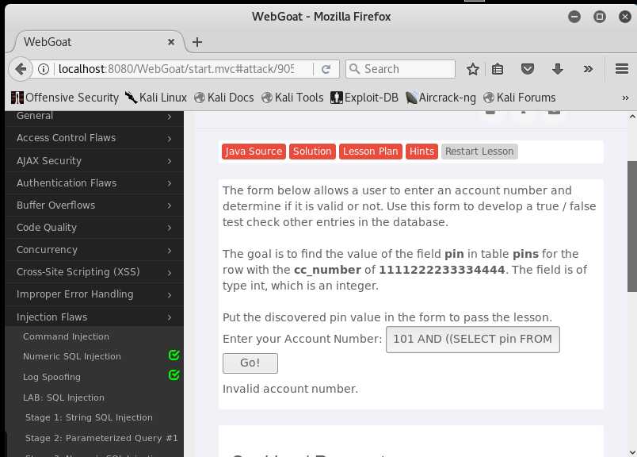Open the Firefox hamburger menu

pyautogui.click(x=622, y=69)
